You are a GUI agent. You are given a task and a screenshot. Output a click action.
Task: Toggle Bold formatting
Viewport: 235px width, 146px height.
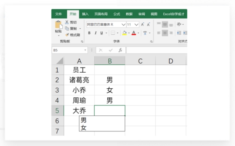(x=89, y=33)
